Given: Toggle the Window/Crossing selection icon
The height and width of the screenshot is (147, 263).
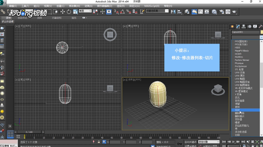Looking at the screenshot, I should 55,12.
